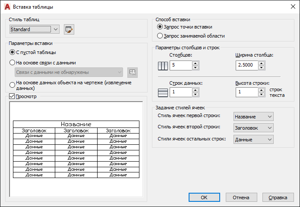Open second row cell style dropdown Заголовок
Image resolution: width=300 pixels, height=207 pixels.
(x=253, y=128)
